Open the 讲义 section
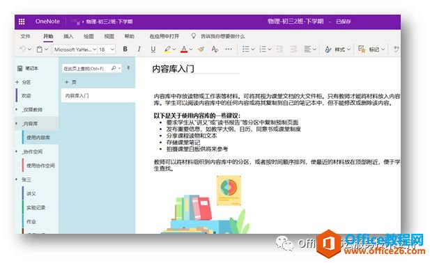 tap(31, 193)
